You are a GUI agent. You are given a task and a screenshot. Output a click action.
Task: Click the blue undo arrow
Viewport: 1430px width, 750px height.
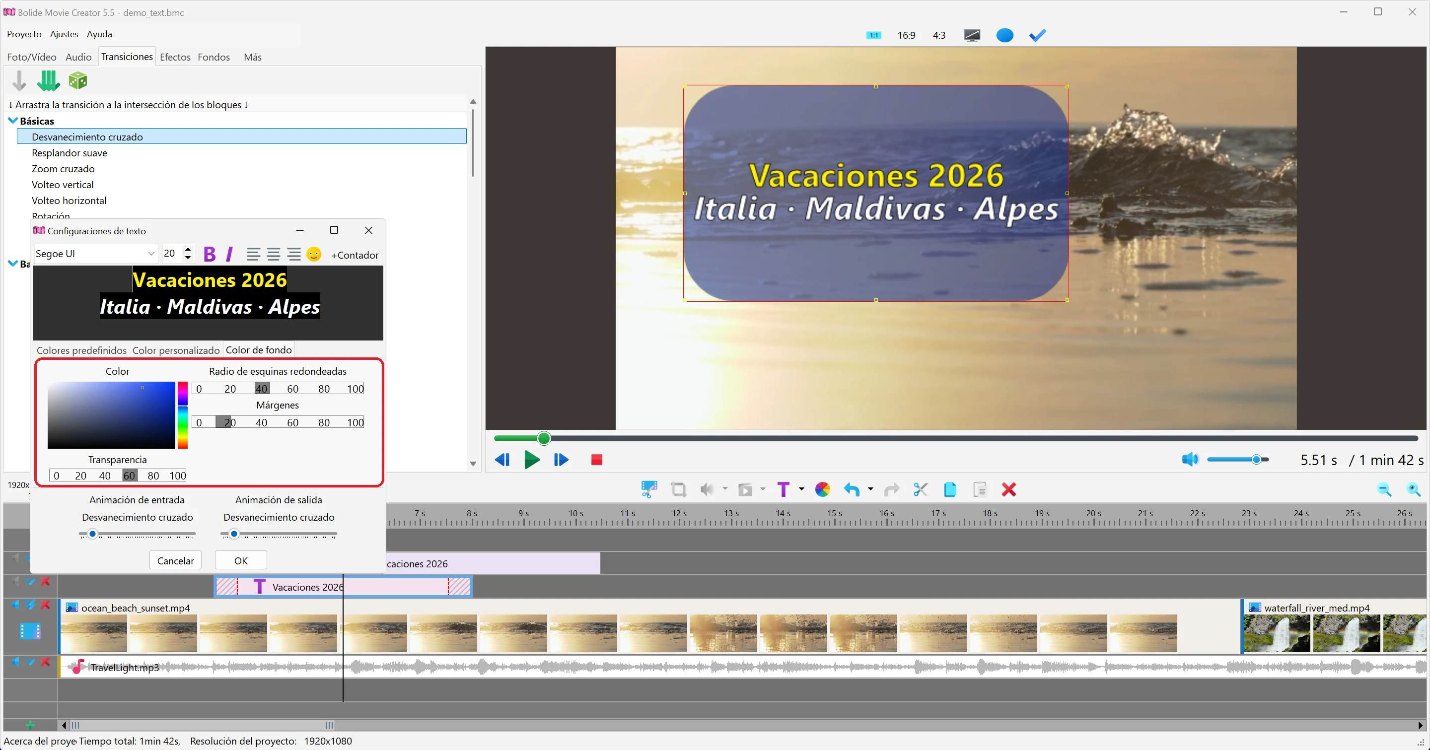(852, 489)
